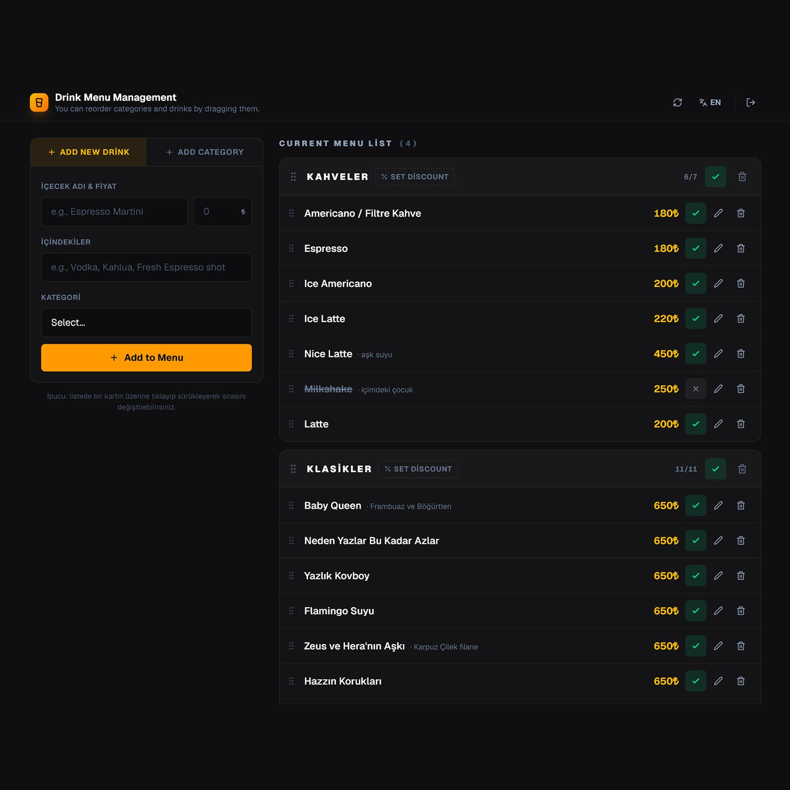Edit the Baby Queen drink
This screenshot has width=790, height=790.
coord(718,506)
